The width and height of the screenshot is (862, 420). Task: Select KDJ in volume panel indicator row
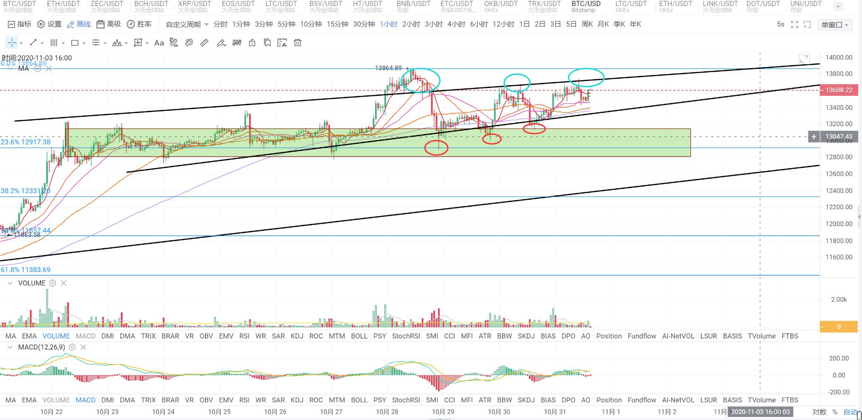pyautogui.click(x=297, y=336)
